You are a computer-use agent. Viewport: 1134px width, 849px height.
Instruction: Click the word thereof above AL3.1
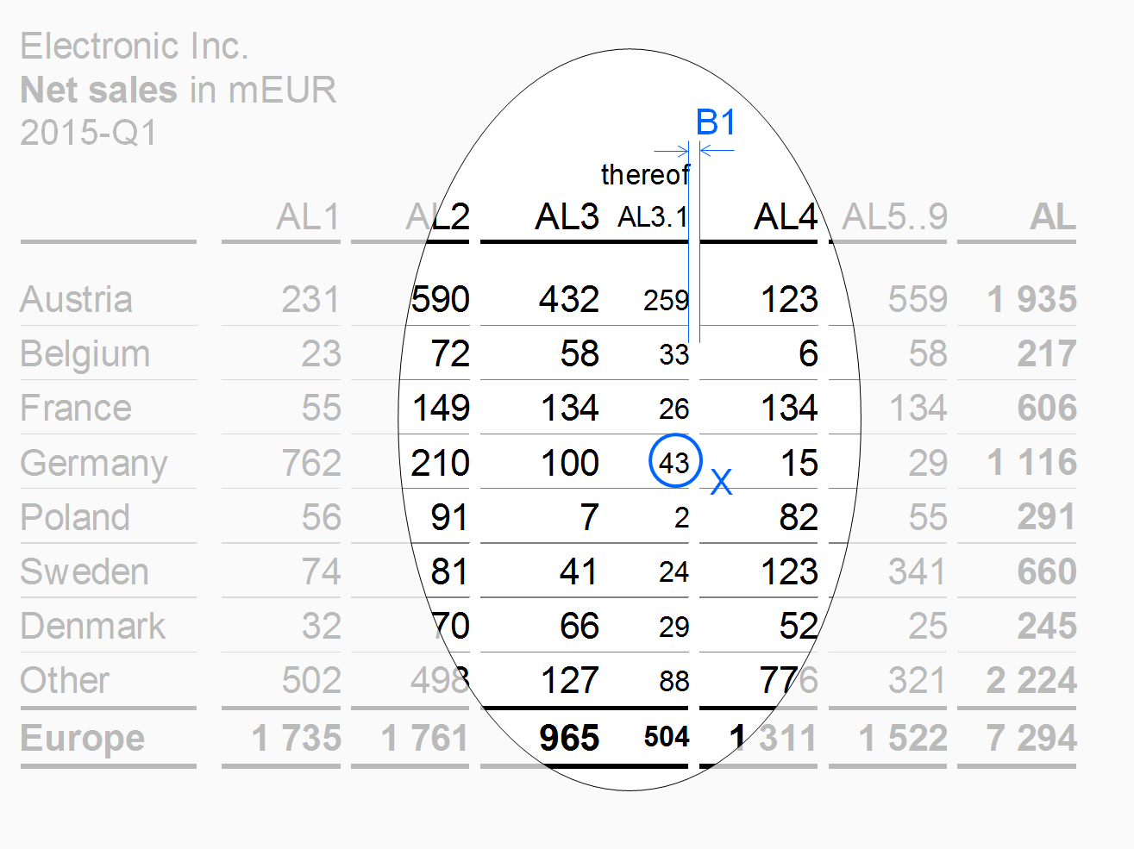click(x=645, y=175)
